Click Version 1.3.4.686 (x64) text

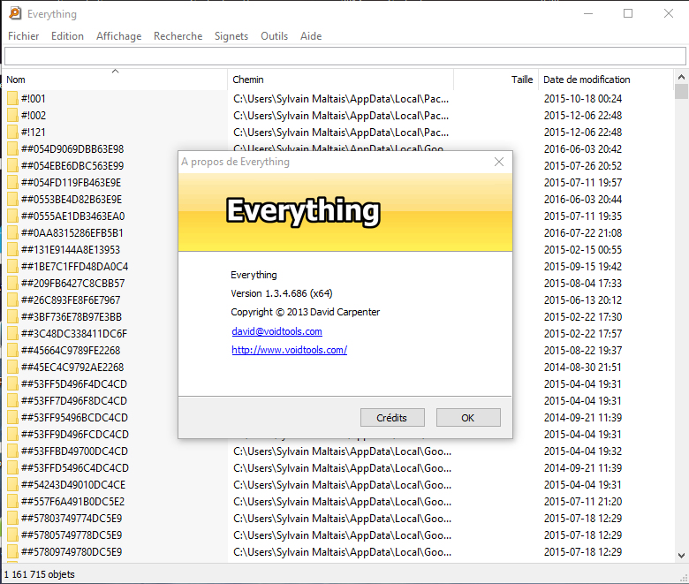(282, 293)
